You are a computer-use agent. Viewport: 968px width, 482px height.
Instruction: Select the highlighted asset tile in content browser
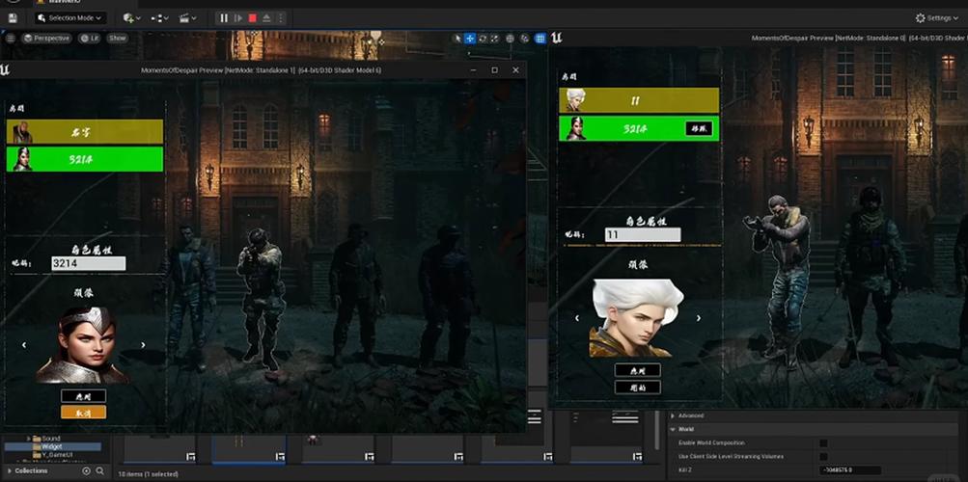(x=249, y=448)
